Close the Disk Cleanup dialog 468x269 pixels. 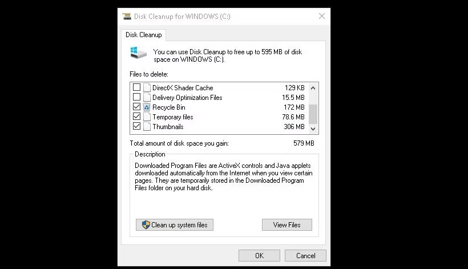322,16
